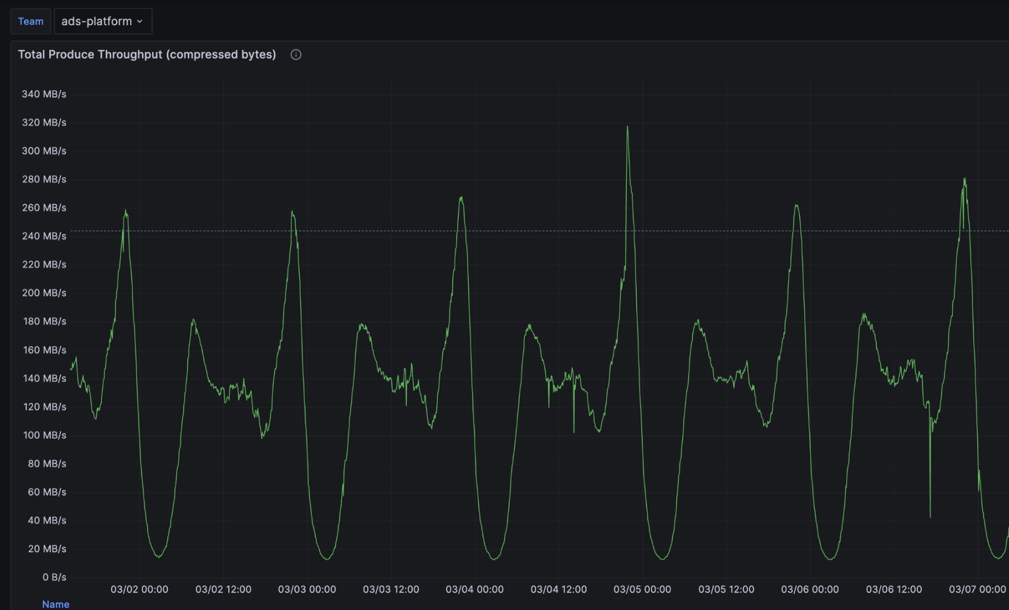Click the 03/02 00:00 time label
The image size is (1009, 610).
[x=140, y=590]
